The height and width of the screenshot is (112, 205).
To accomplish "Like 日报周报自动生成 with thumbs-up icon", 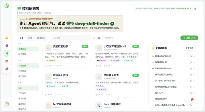I will point(191,69).
